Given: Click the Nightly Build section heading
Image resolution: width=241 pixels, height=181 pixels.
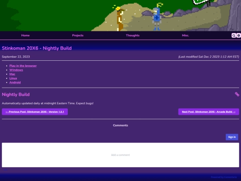Looking at the screenshot, I should click(x=16, y=94).
